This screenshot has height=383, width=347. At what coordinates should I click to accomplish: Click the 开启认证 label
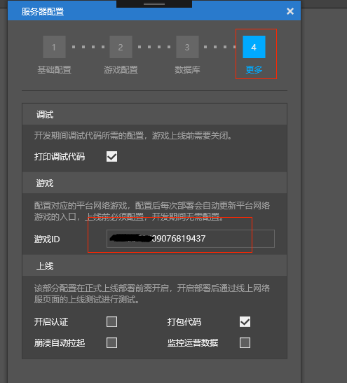51,321
